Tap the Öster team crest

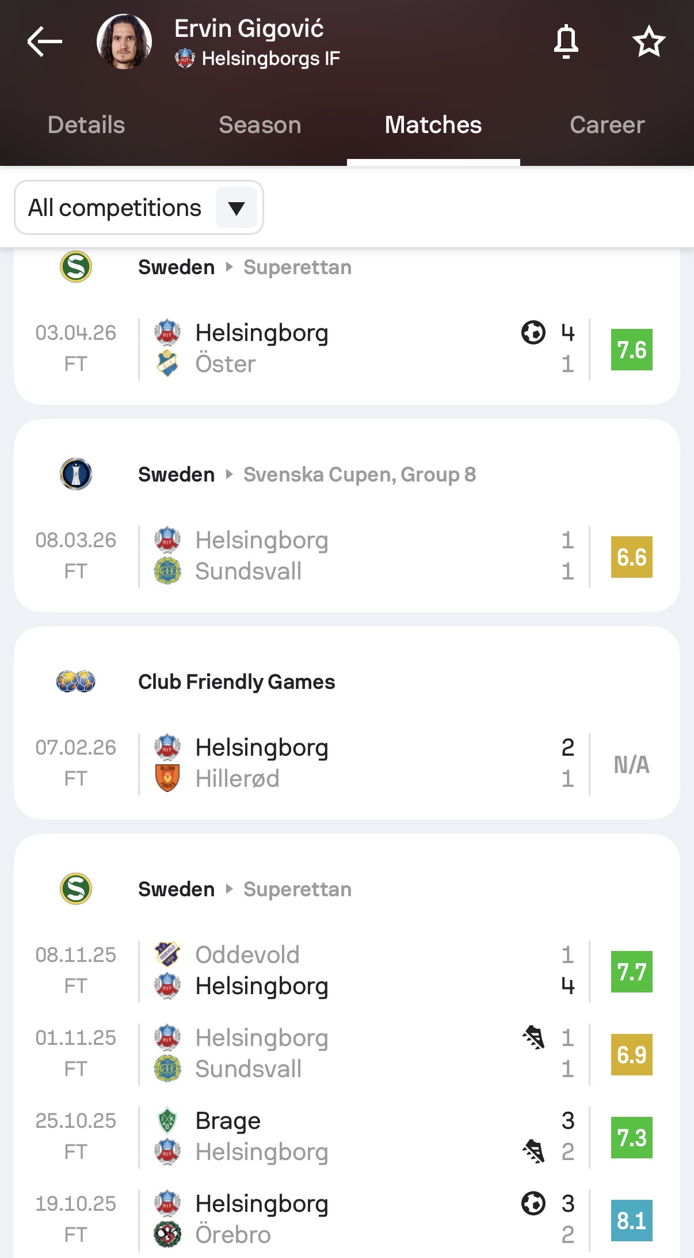coord(167,364)
